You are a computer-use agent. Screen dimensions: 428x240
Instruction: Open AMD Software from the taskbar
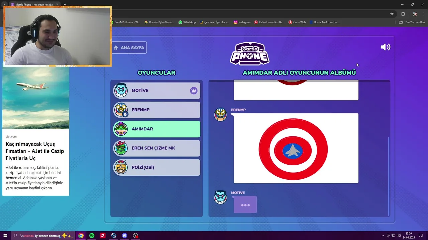coord(103,236)
